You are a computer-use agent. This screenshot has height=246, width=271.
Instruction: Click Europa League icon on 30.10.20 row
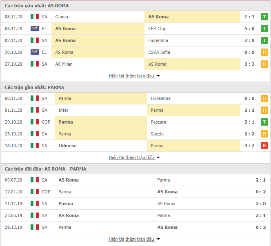click(35, 52)
